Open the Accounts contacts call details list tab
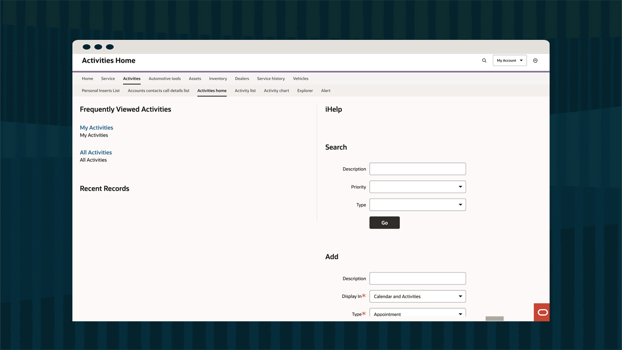The height and width of the screenshot is (350, 622). pos(158,90)
